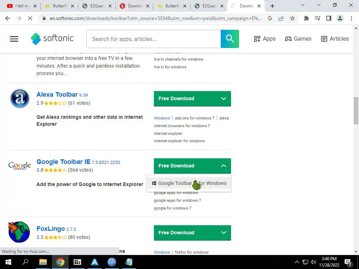
Task: Open a new tab with plus button
Action: 272,6
